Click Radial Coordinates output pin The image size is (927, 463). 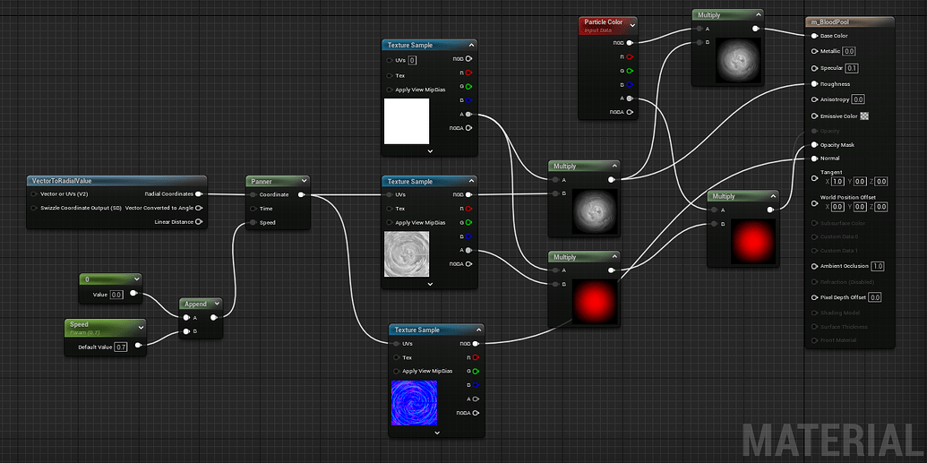point(199,194)
